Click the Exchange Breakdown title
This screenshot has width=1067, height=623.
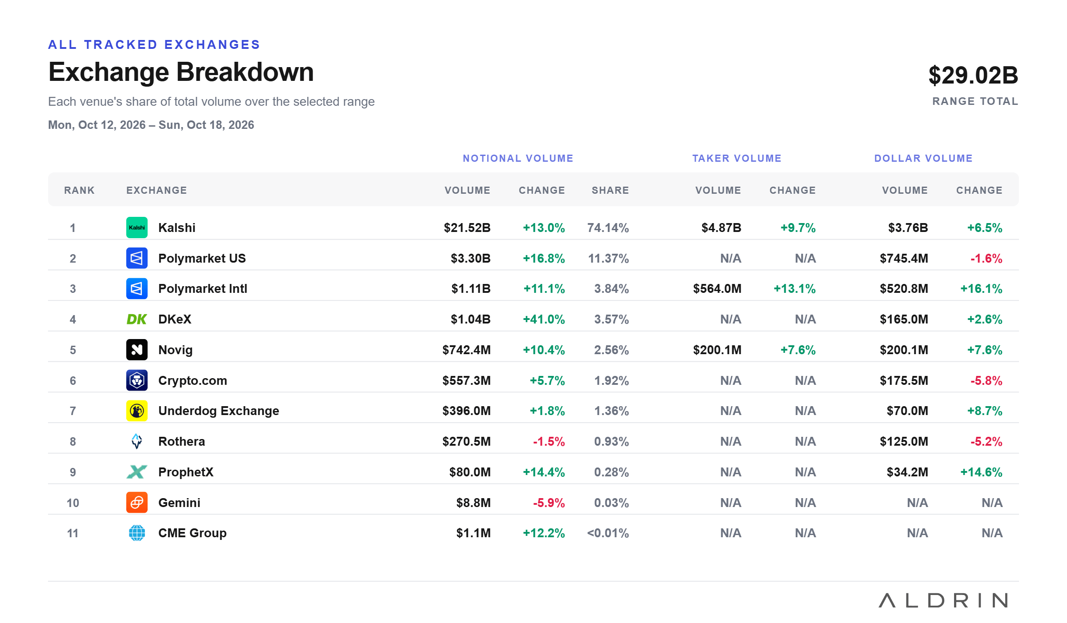click(181, 72)
